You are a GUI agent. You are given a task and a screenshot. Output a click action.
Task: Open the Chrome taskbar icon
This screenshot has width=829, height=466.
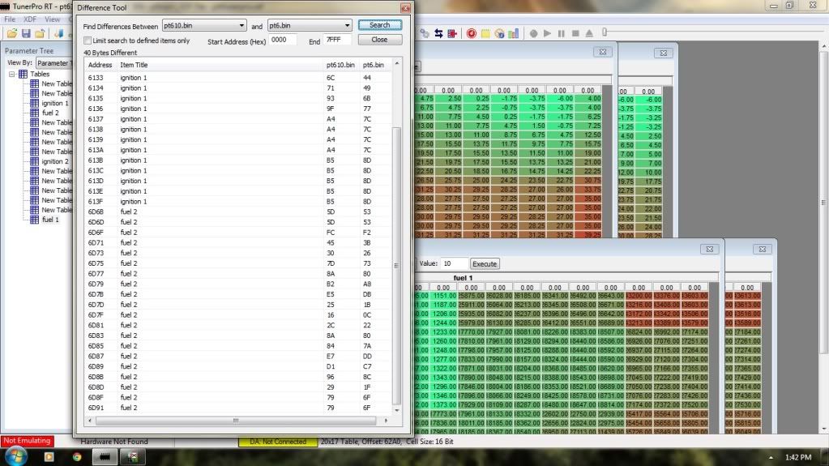[x=77, y=457]
